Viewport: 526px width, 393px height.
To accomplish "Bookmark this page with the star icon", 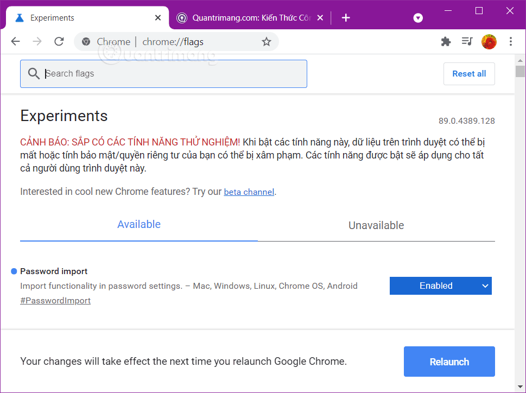I will 266,42.
